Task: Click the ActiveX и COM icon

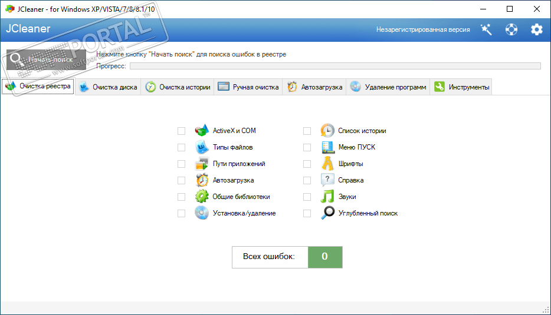Action: pyautogui.click(x=202, y=131)
